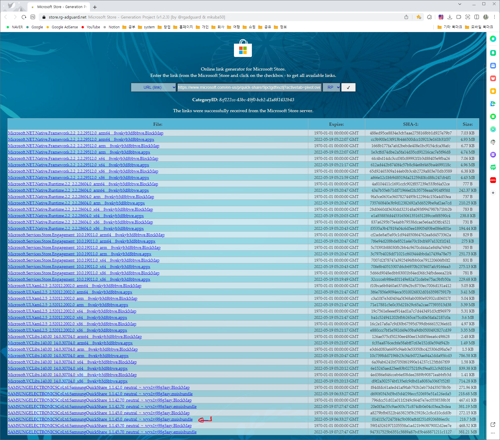Open the Google bookmark

(34, 27)
